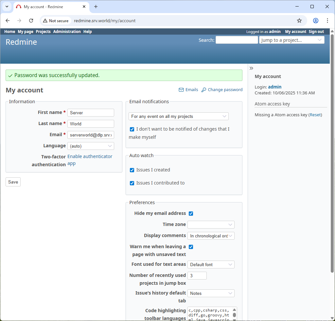Open the browser profile icon
The width and height of the screenshot is (335, 321).
[x=315, y=21]
